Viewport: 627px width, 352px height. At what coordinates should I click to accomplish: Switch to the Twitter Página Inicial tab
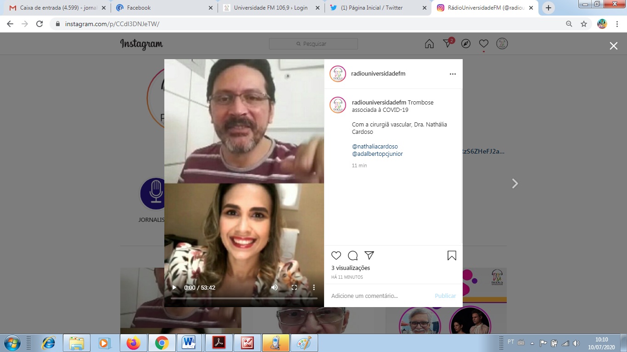[378, 8]
